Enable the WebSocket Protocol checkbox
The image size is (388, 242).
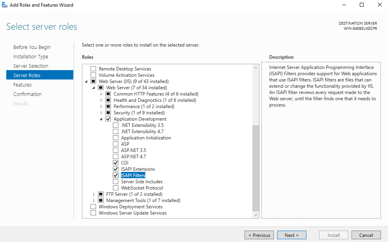(x=116, y=188)
